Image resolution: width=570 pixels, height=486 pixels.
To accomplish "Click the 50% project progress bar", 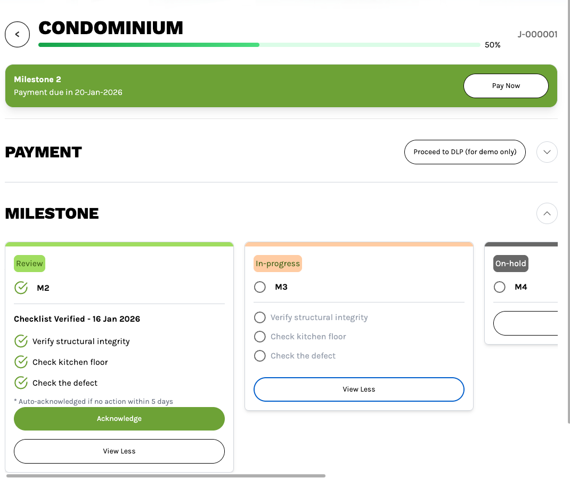I will click(259, 45).
